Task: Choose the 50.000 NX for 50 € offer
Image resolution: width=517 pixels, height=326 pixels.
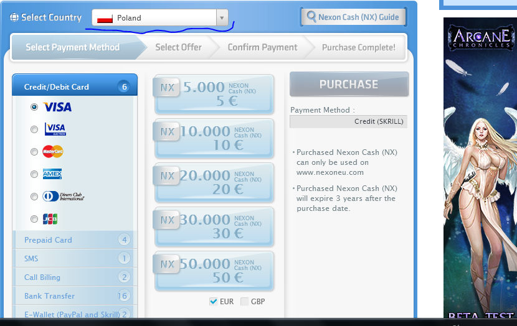Action: coord(214,271)
